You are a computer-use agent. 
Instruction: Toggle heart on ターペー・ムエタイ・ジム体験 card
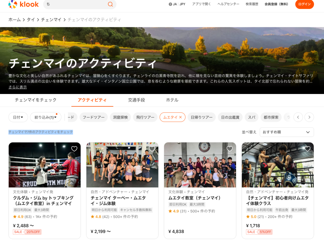pyautogui.click(x=152, y=149)
